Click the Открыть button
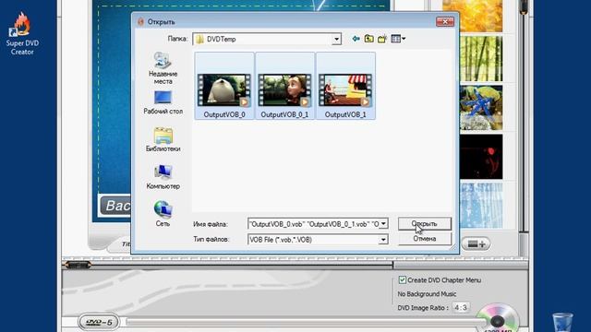The height and width of the screenshot is (332, 591). (425, 223)
